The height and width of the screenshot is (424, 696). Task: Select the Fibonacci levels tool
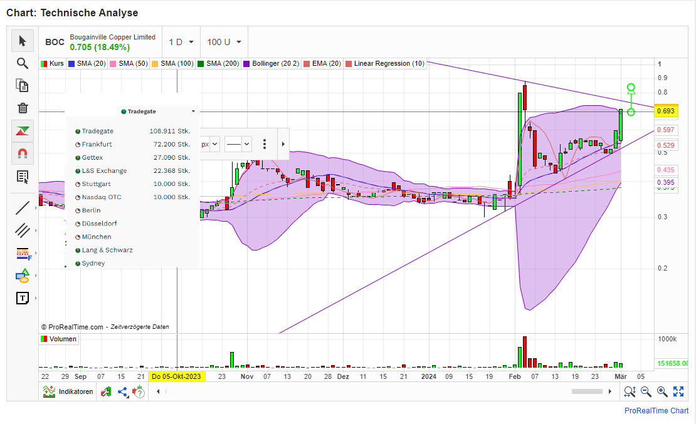pyautogui.click(x=23, y=253)
